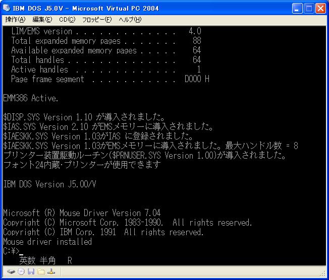Viewport: 329px width, 280px height.
Task: Minimize the Virtual PC window
Action: pyautogui.click(x=297, y=9)
